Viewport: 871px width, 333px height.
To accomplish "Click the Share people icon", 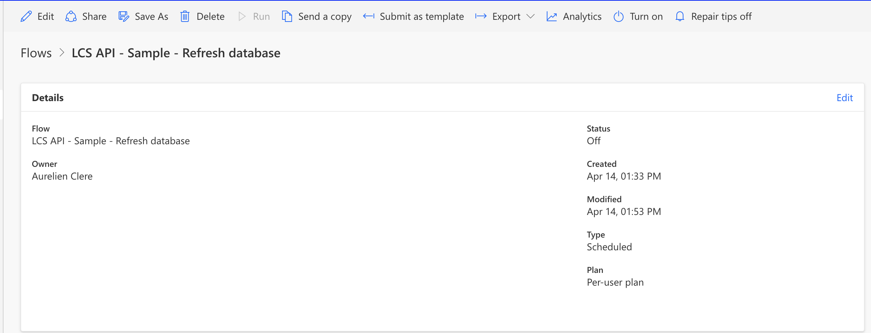I will 71,17.
